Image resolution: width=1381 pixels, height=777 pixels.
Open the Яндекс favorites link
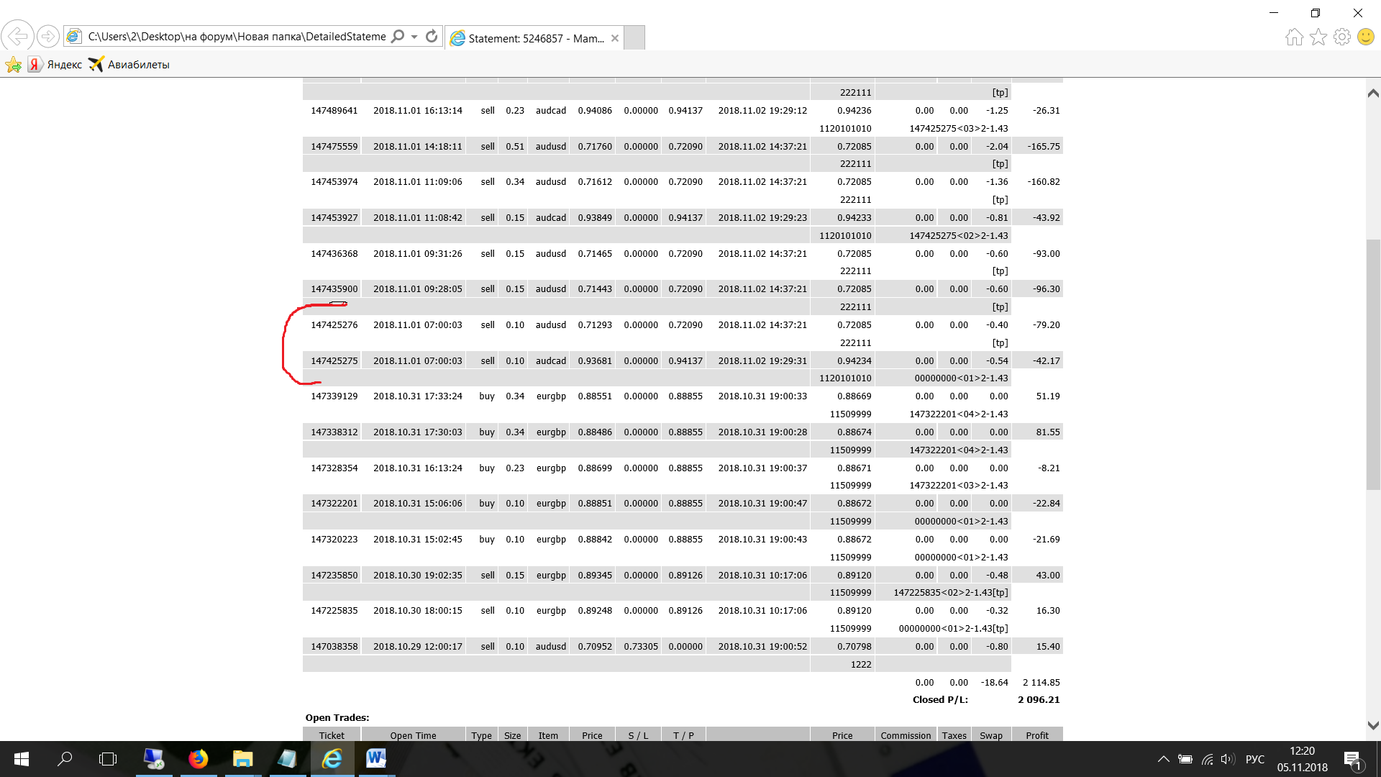click(55, 65)
